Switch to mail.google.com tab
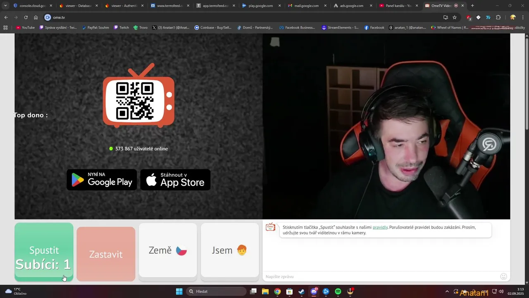Screen dimensions: 529x298 coord(307,6)
